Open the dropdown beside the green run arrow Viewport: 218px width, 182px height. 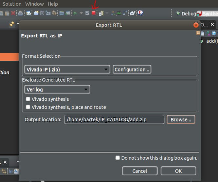click(81, 13)
